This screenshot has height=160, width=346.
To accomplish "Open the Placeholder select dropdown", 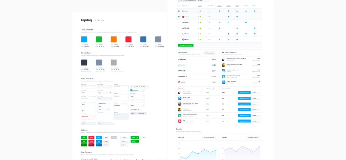I will point(105,87).
